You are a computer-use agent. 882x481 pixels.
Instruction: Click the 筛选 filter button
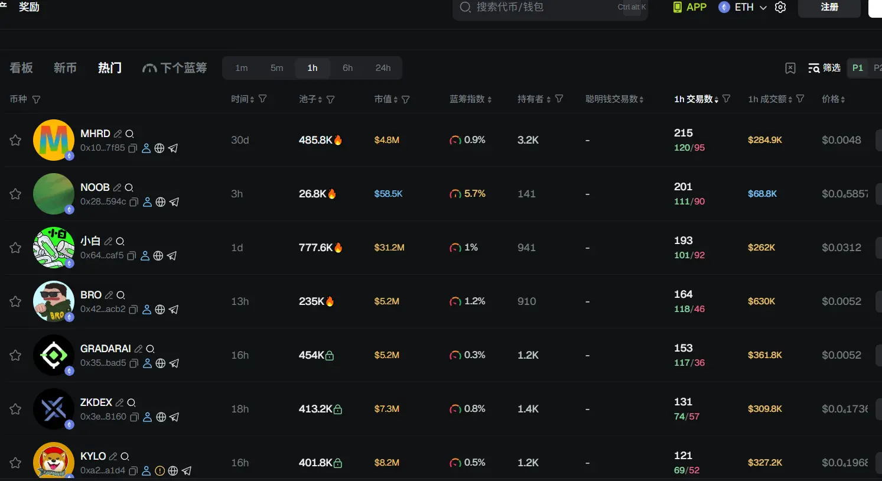click(x=825, y=68)
